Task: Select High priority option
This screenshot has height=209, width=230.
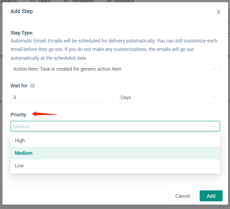Action: 20,141
